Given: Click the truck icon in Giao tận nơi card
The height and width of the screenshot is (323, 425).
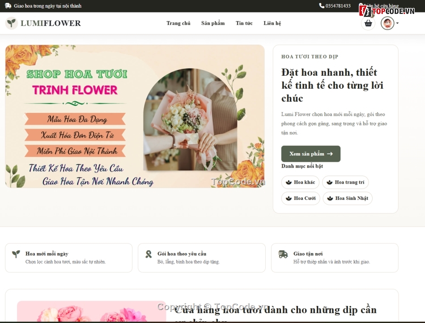Looking at the screenshot, I should (x=283, y=254).
